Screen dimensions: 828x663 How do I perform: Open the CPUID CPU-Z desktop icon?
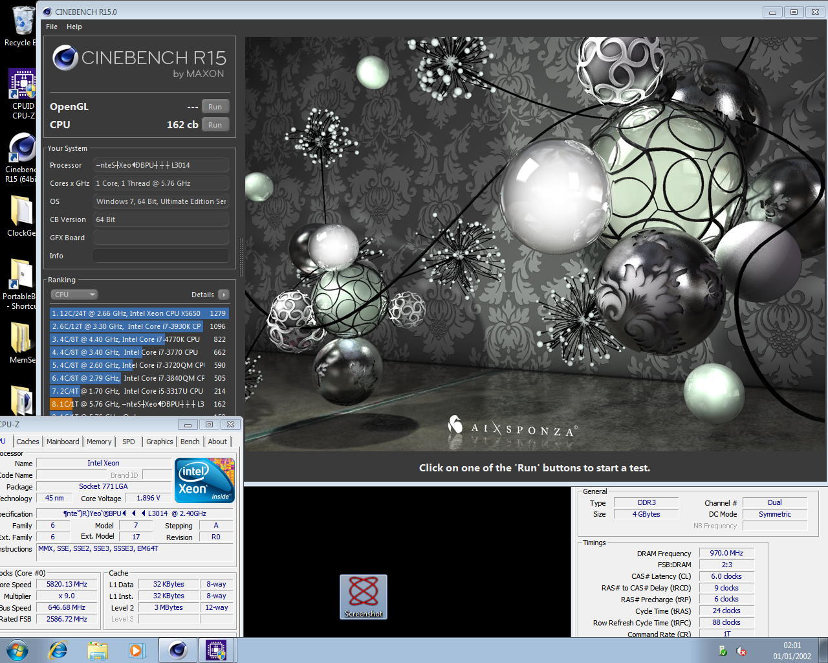pos(22,94)
